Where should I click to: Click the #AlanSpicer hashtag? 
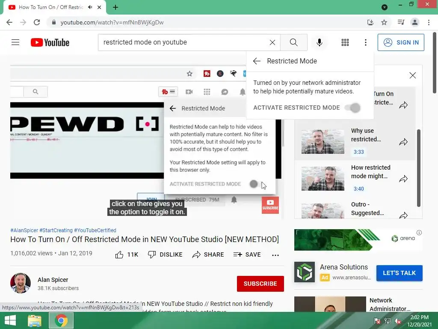tap(24, 230)
